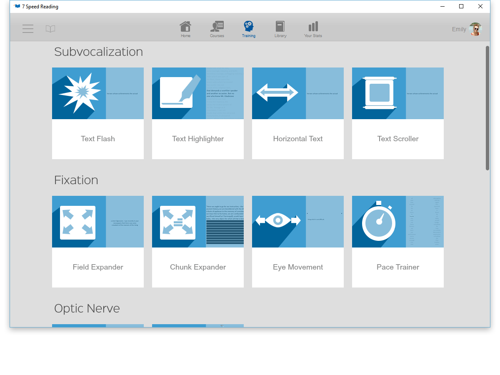Click the Text Highlighter preview text thumbnail
The width and height of the screenshot is (500, 375).
tap(225, 93)
